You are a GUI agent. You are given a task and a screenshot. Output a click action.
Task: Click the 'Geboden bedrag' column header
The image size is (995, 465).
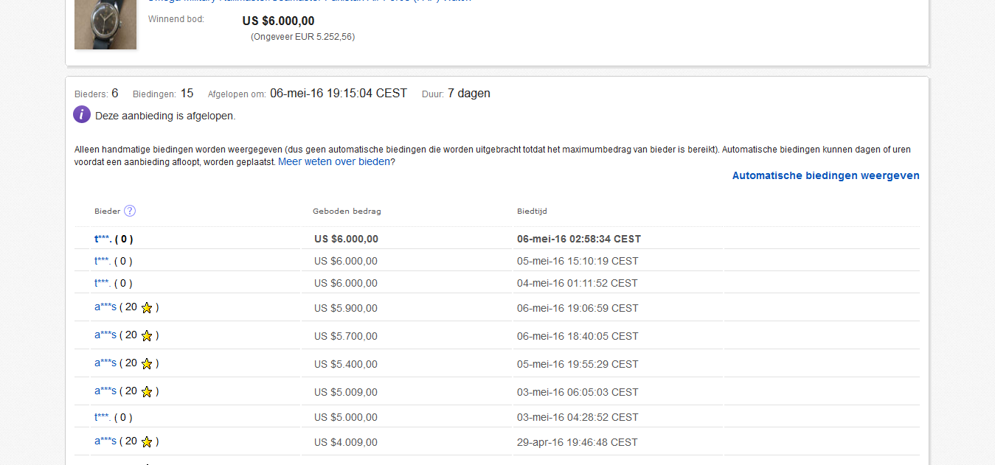(347, 211)
